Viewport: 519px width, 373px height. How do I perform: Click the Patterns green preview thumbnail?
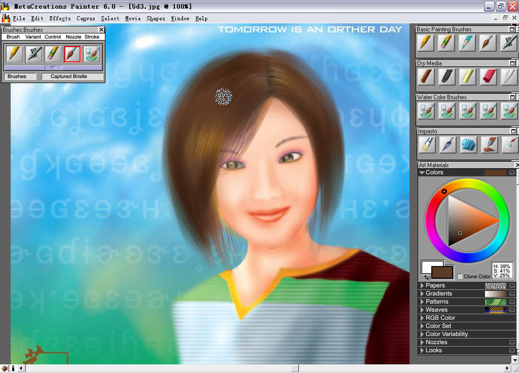496,302
